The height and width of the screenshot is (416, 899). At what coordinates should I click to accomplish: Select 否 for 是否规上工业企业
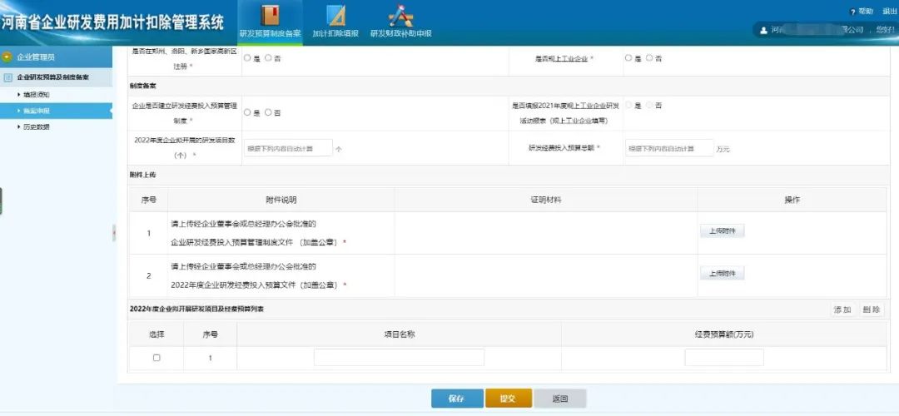coord(649,58)
